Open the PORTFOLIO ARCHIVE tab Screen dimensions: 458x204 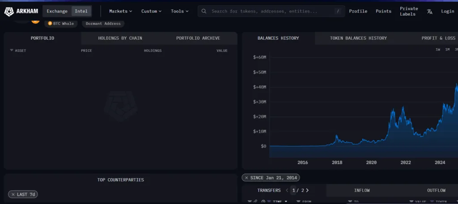(x=198, y=38)
